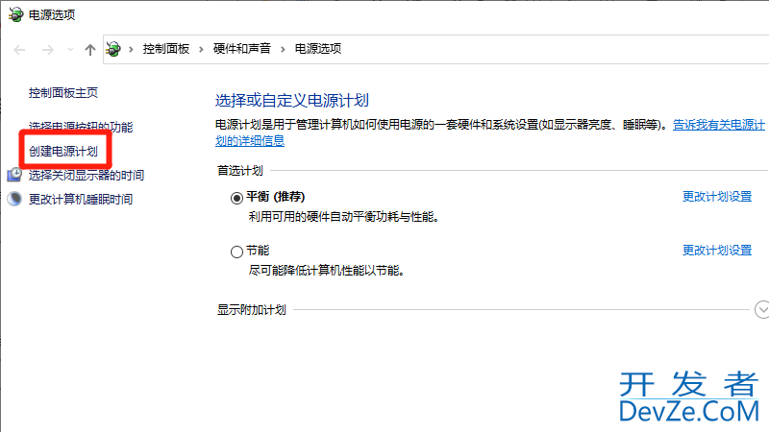The width and height of the screenshot is (769, 432).
Task: Expand chevron before 控制面板 in breadcrumb
Action: click(131, 49)
